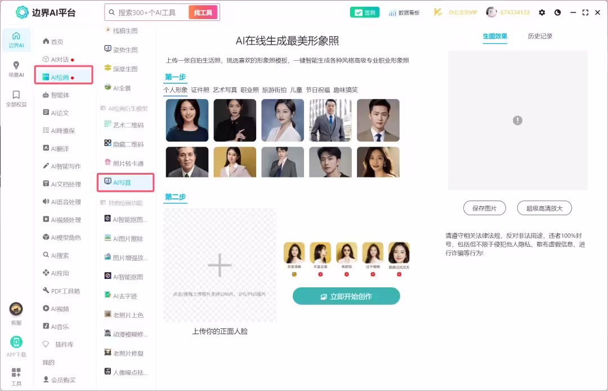Click the 办公会员VIP badge
The image size is (608, 391).
point(455,12)
